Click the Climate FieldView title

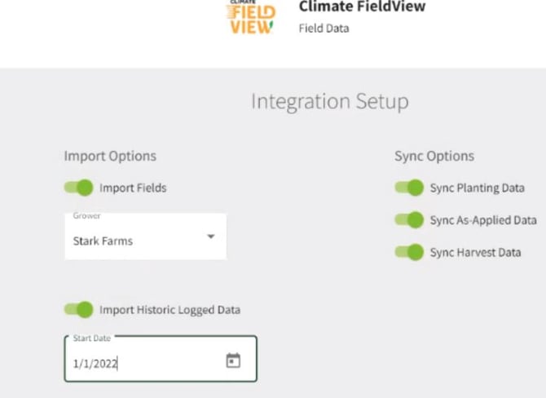tap(362, 7)
